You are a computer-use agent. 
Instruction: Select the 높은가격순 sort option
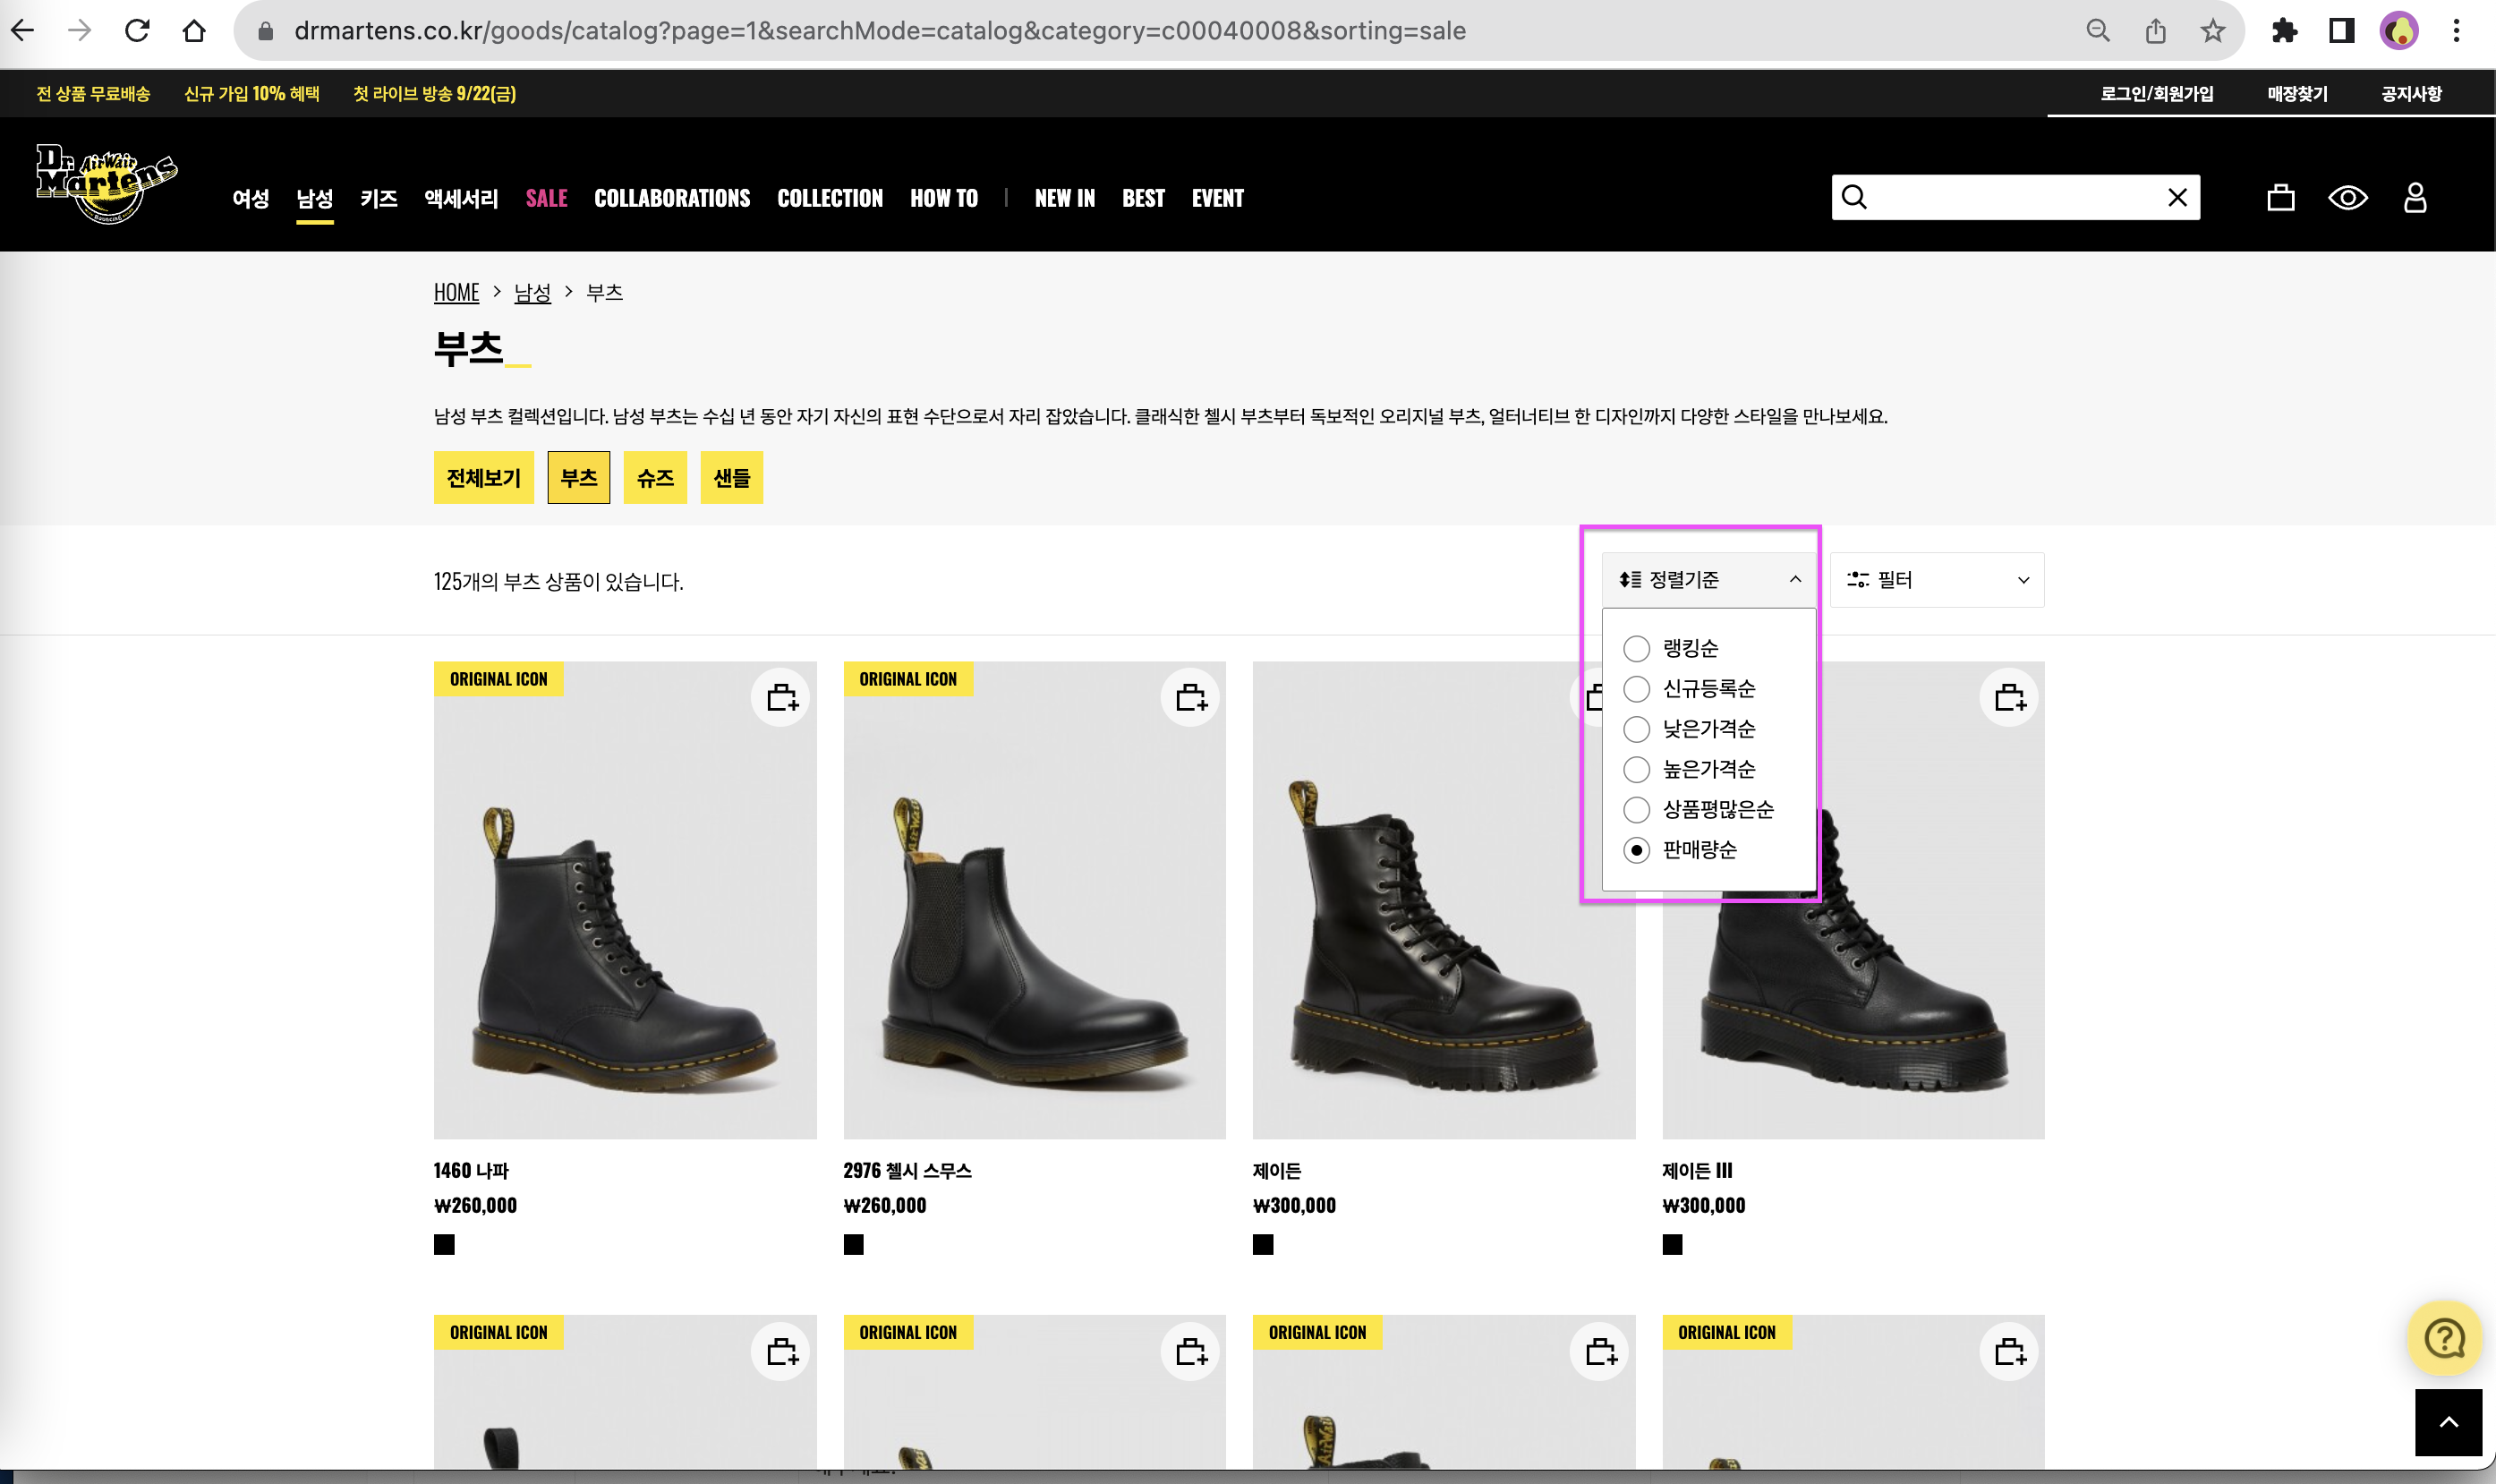tap(1636, 769)
